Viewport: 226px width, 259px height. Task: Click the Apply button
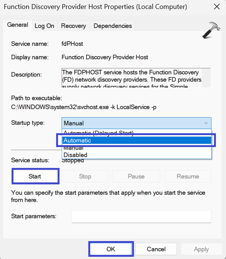(x=201, y=249)
